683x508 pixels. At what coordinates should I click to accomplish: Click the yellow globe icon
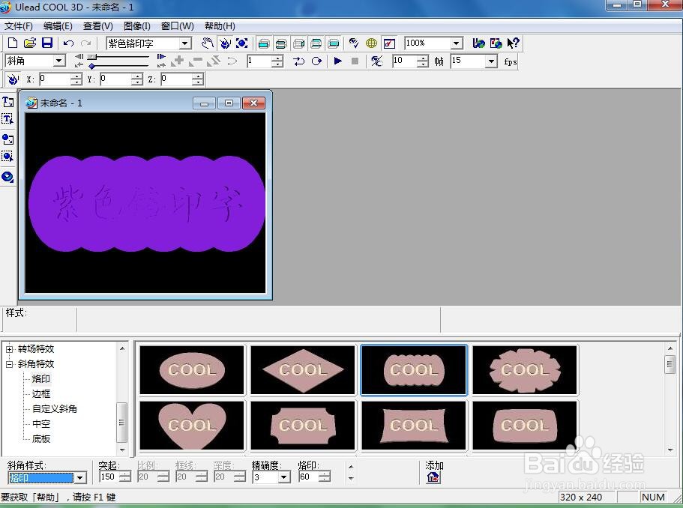[x=371, y=43]
